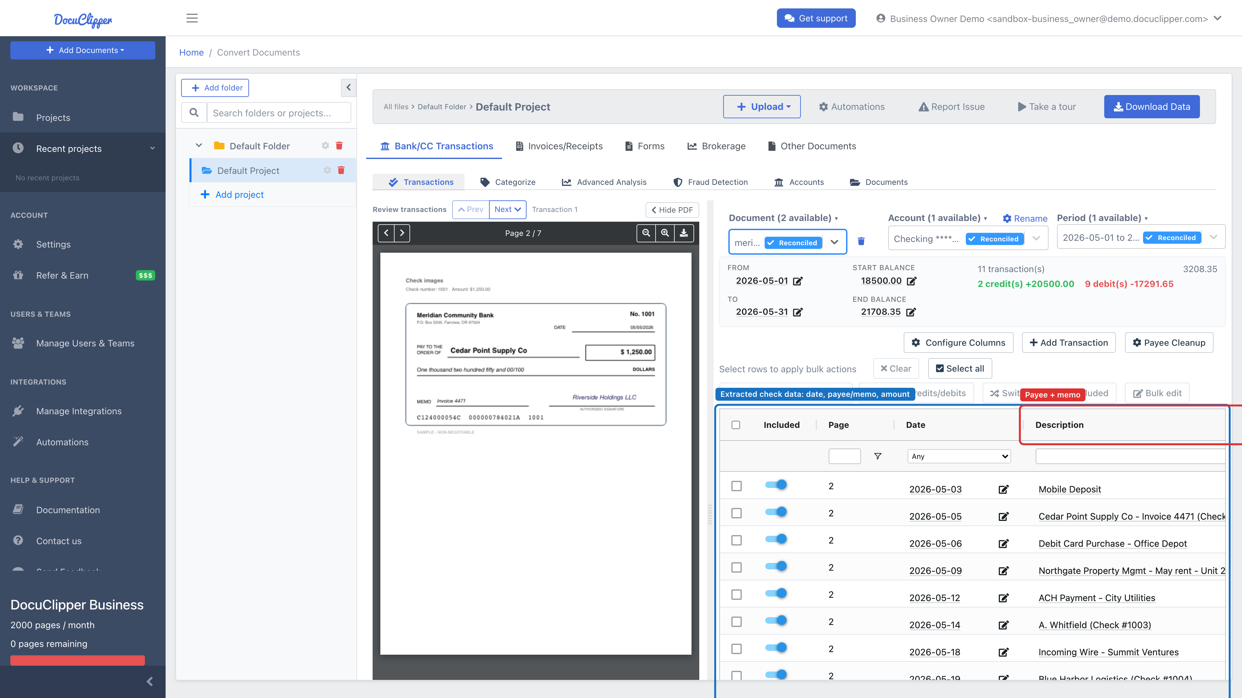Click the pages remaining usage bar
Viewport: 1242px width, 698px height.
[x=78, y=661]
